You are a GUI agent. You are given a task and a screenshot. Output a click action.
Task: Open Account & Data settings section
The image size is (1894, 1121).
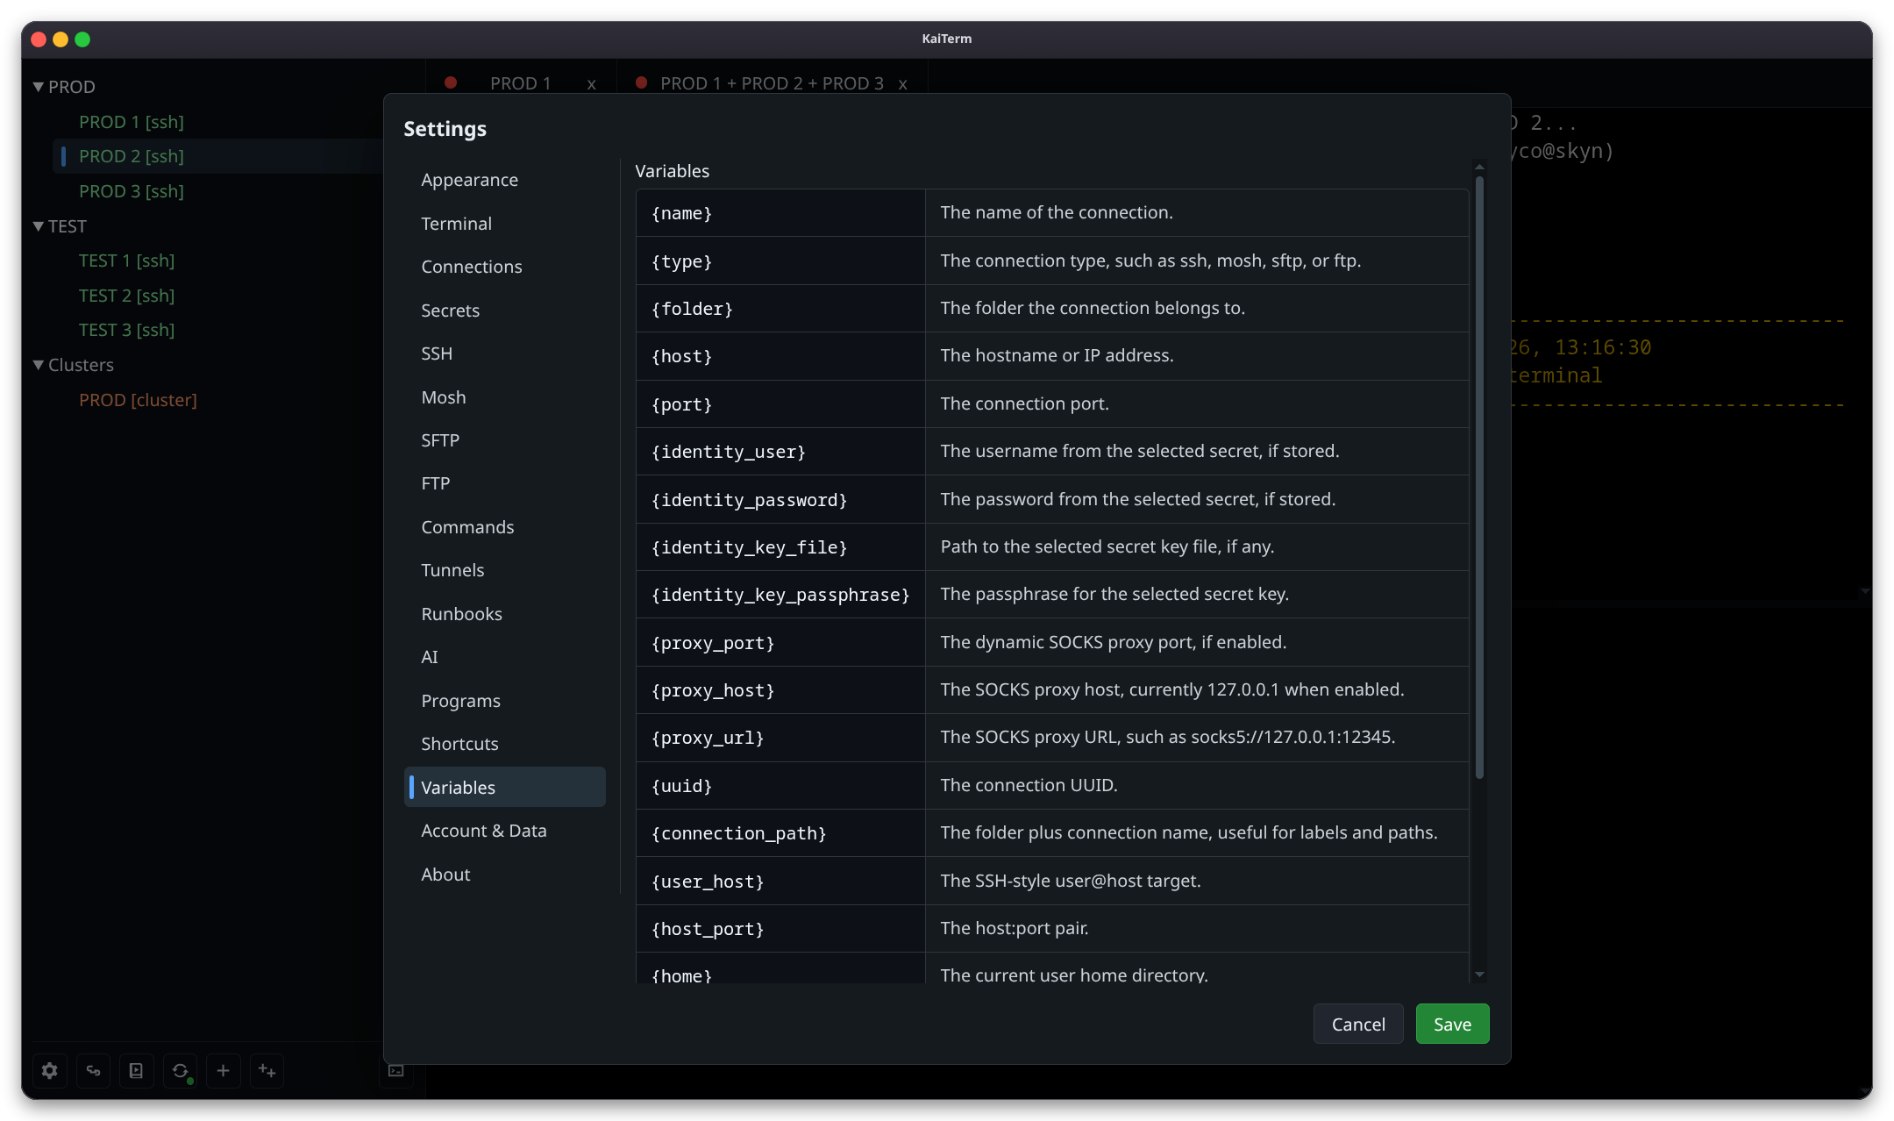[505, 831]
